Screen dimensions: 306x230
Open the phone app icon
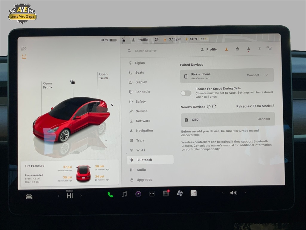pos(110,194)
